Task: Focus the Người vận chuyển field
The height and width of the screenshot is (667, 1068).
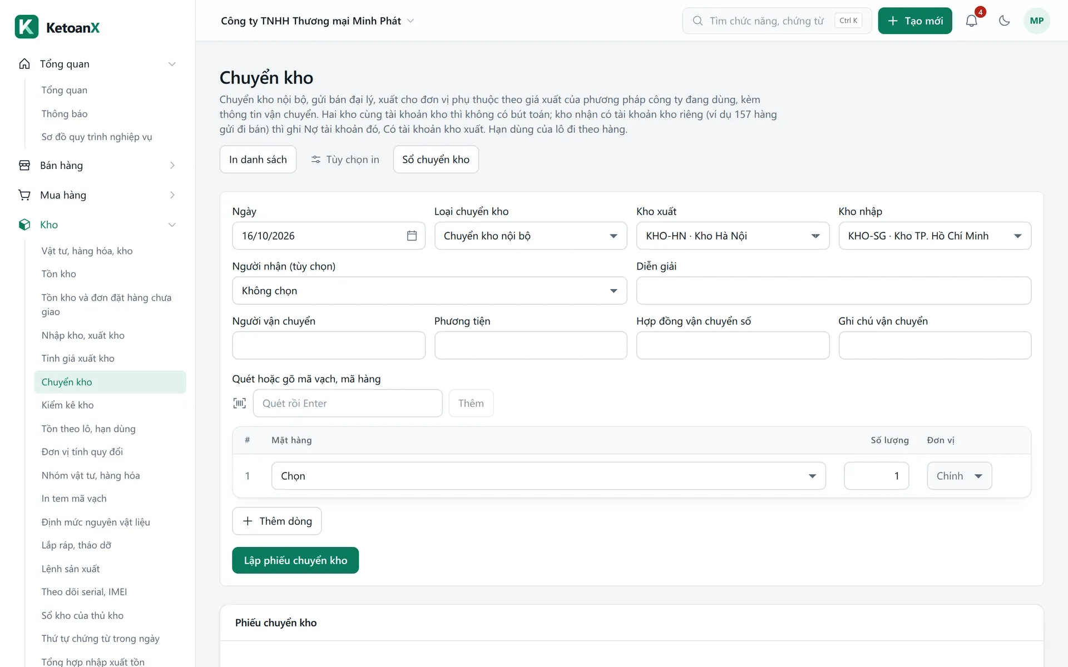Action: [x=329, y=345]
